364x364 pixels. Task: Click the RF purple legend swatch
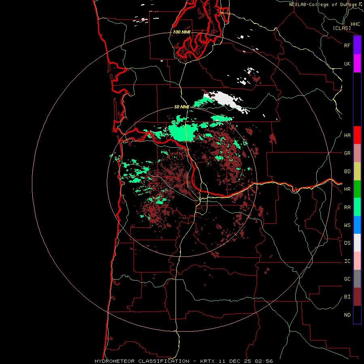[357, 45]
